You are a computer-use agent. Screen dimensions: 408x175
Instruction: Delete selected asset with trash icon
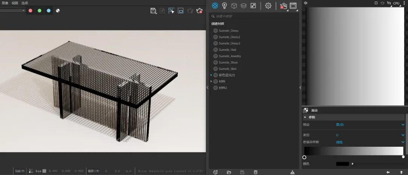(x=255, y=172)
